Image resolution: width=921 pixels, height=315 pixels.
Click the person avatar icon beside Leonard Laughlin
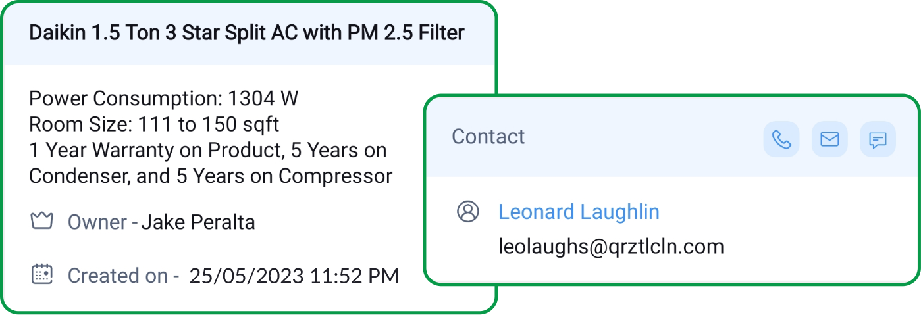pyautogui.click(x=468, y=212)
